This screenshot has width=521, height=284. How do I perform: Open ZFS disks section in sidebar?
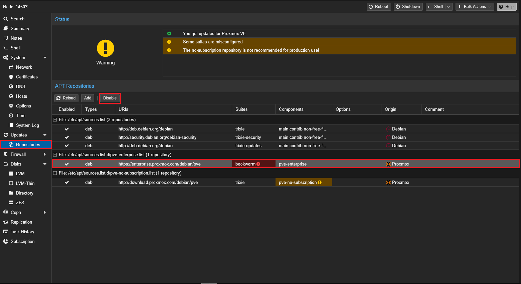20,203
